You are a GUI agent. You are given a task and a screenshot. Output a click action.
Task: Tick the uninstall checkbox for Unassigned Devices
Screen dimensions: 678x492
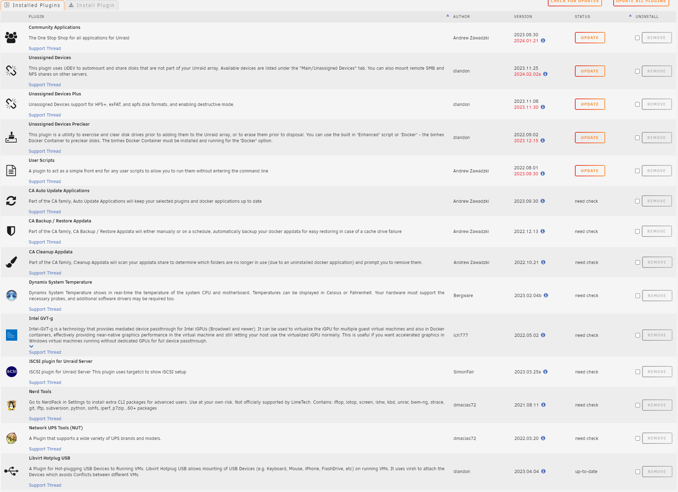coord(637,71)
